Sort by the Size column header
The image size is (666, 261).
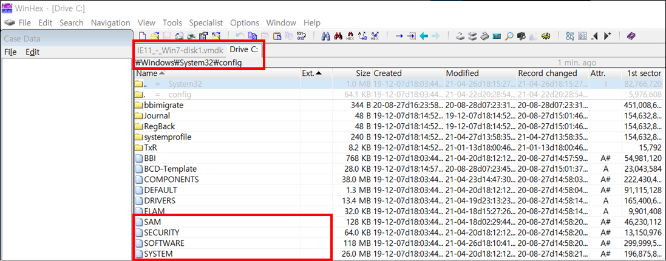(x=352, y=73)
